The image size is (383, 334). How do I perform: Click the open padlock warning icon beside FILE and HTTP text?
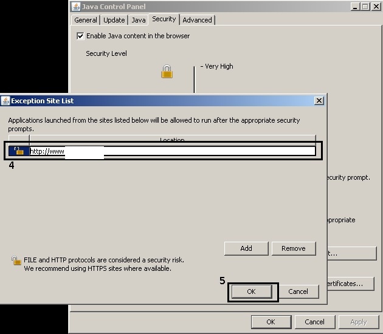(16, 261)
